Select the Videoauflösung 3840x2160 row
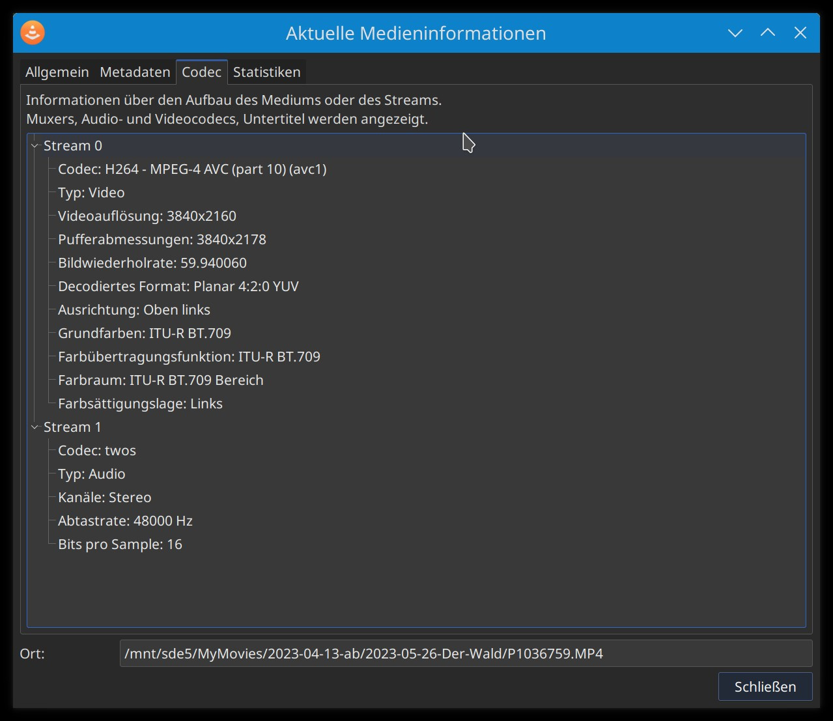The width and height of the screenshot is (833, 721). (147, 216)
